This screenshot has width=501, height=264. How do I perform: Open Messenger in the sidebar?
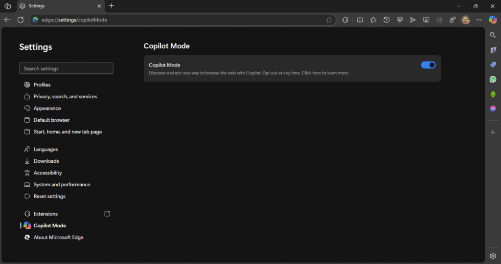[x=493, y=109]
